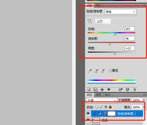The image size is (147, 125).
Task: Click the layer mask link chain icon
Action: click(105, 113)
